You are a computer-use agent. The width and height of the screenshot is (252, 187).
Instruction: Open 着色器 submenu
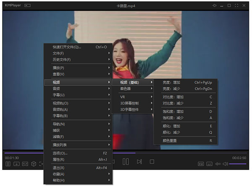133,88
